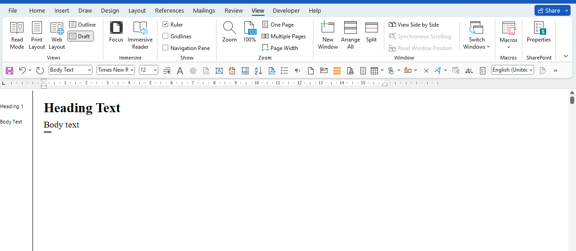Select One Page zoom option

[x=278, y=24]
